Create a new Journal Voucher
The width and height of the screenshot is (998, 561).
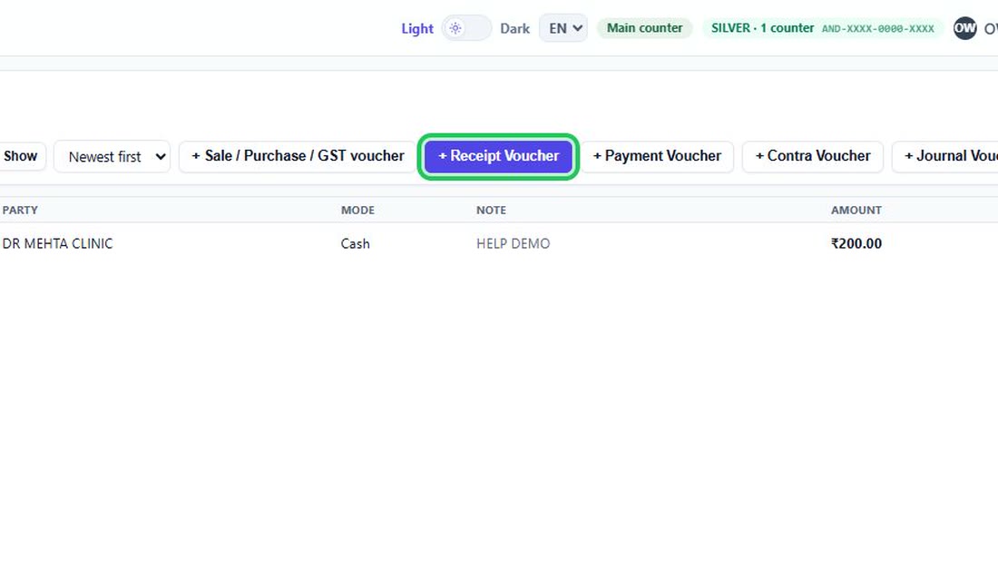[945, 156]
